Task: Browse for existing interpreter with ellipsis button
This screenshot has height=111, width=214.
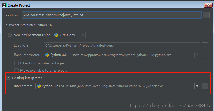Action: (x=205, y=86)
